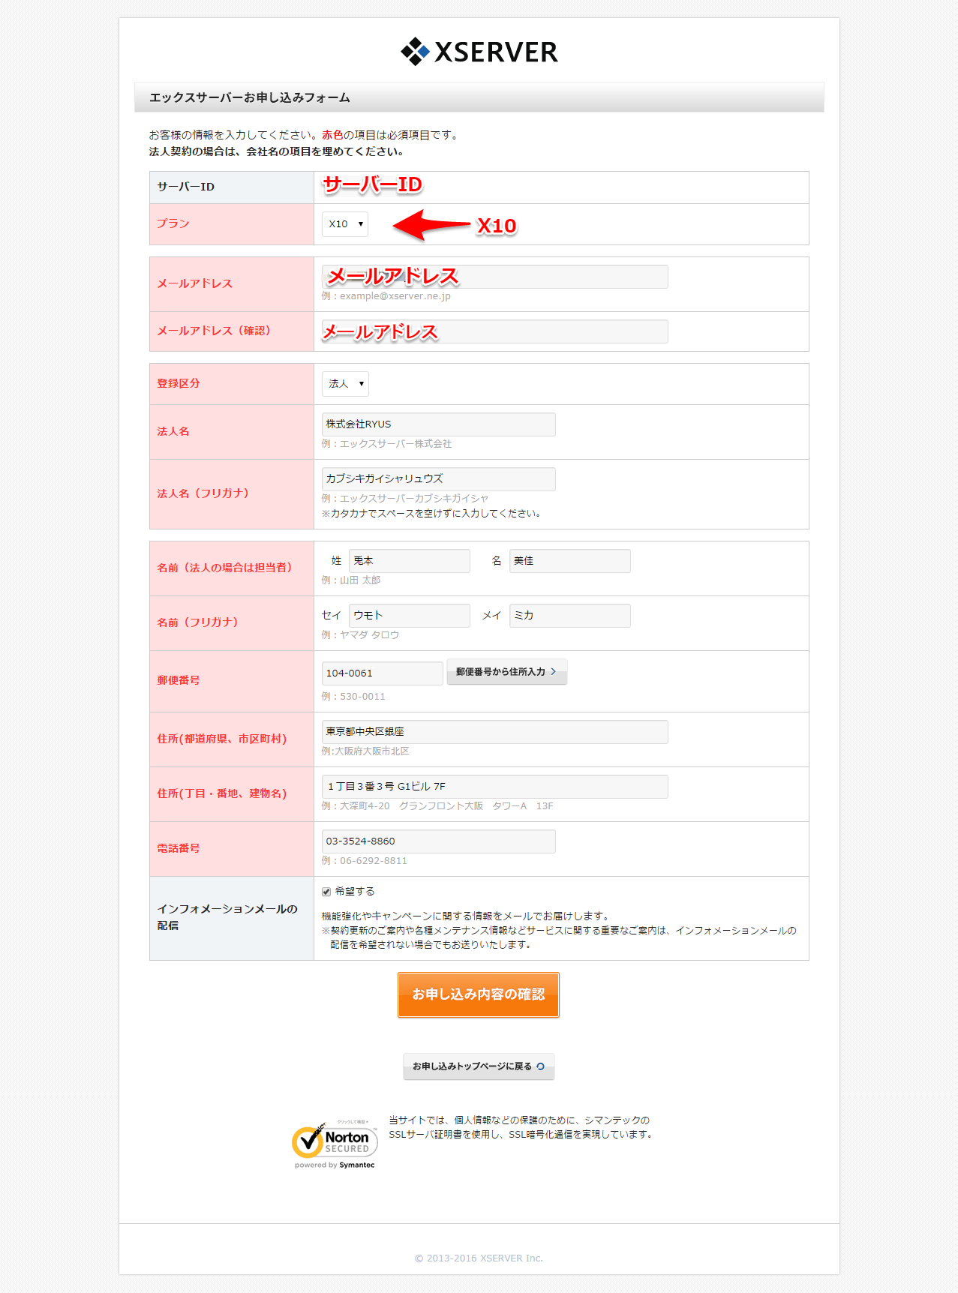Toggle the 希望する information mail checkbox
The image size is (958, 1293).
326,892
